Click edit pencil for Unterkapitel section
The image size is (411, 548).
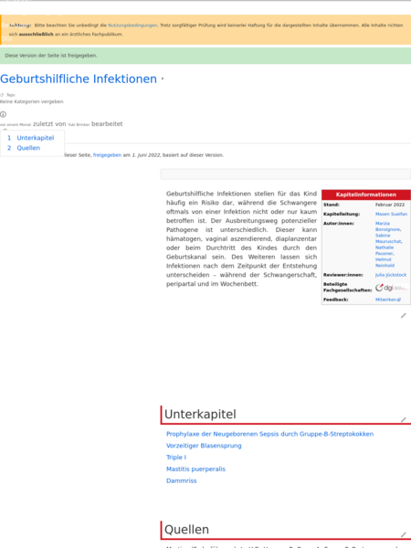[x=404, y=419]
